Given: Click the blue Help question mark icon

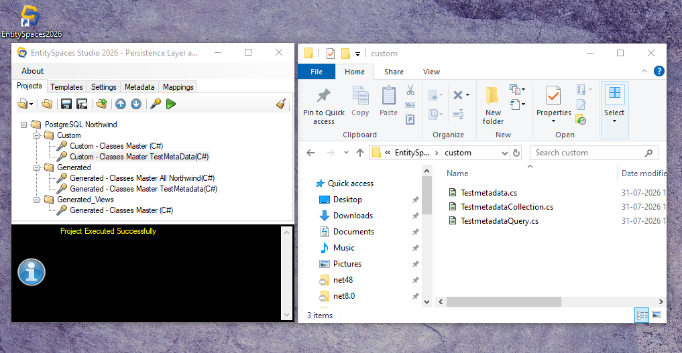Looking at the screenshot, I should point(659,71).
